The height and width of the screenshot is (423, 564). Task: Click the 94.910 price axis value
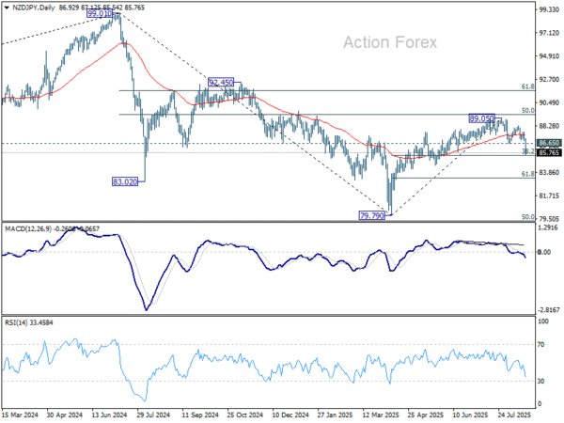(549, 56)
